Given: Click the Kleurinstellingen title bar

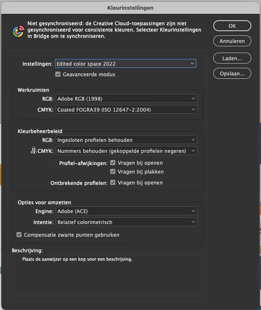Looking at the screenshot, I should [130, 8].
